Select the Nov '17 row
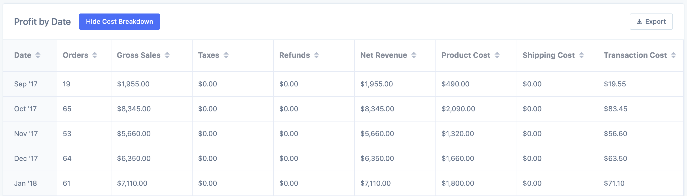The width and height of the screenshot is (687, 196). [26, 134]
